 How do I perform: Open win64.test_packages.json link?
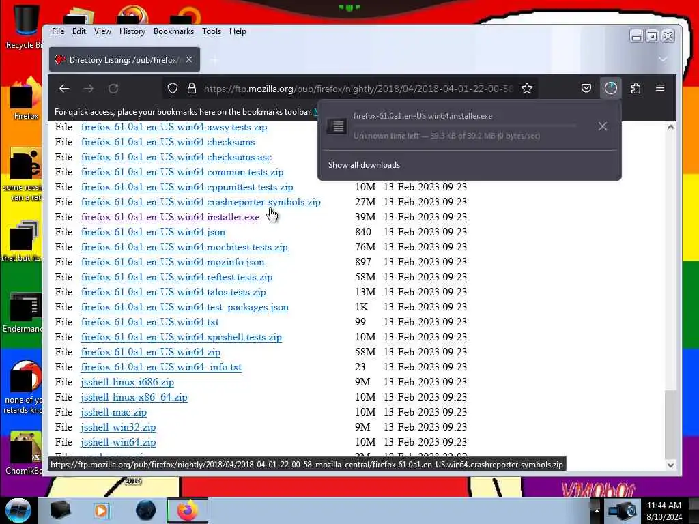click(184, 307)
